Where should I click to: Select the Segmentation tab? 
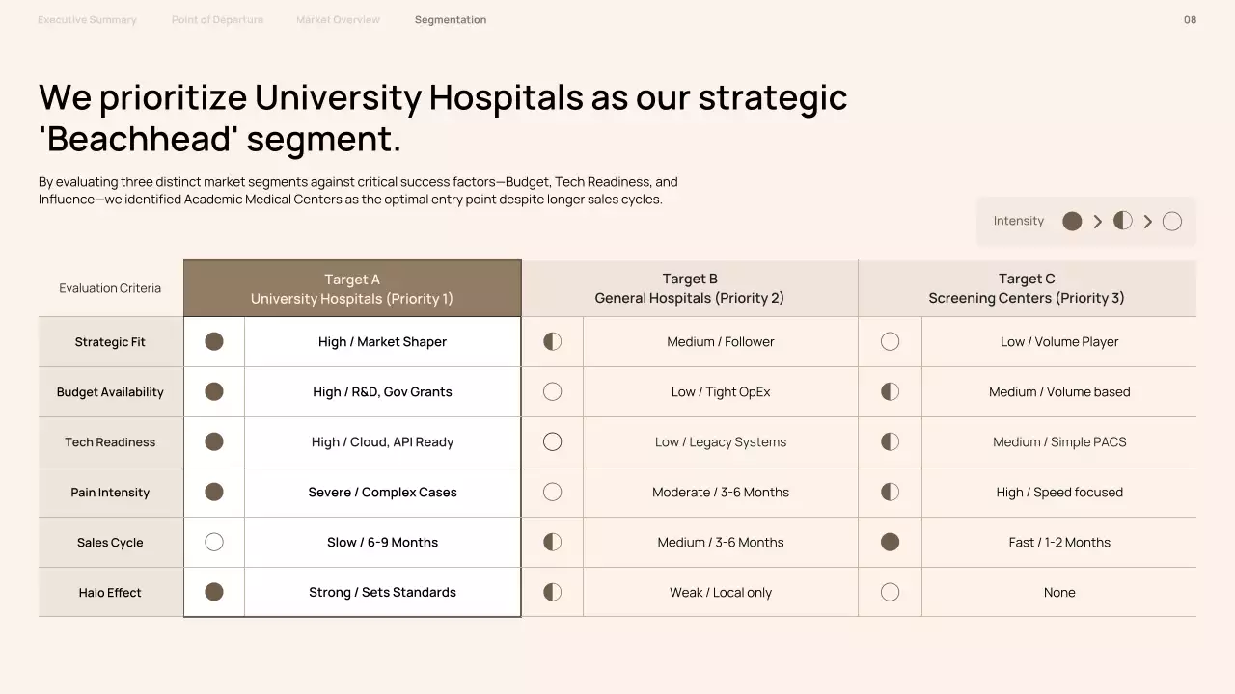(451, 20)
